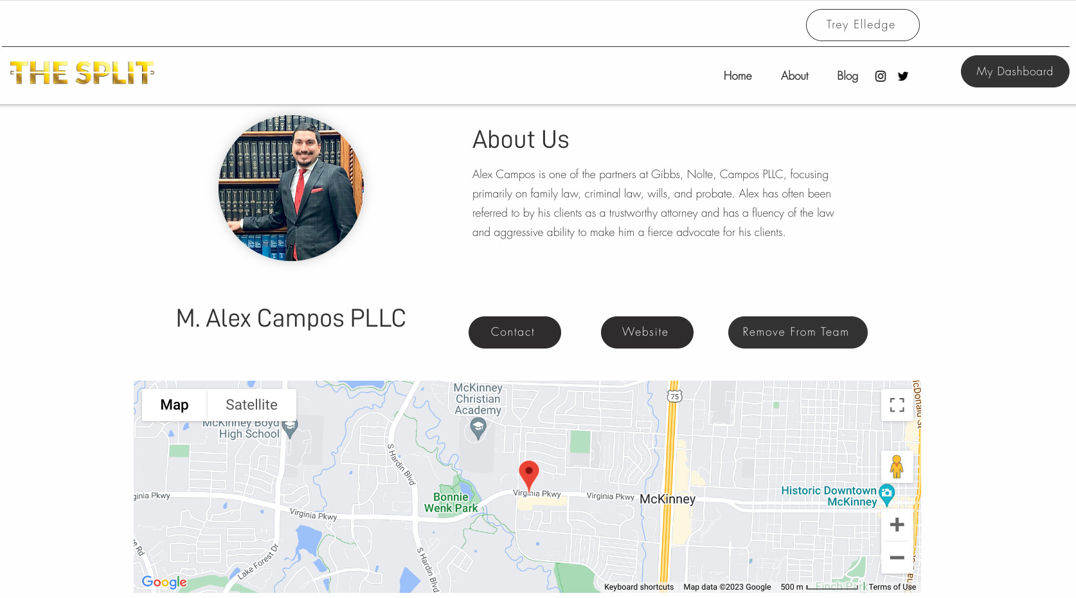Select the Street View pegman icon

coord(897,467)
